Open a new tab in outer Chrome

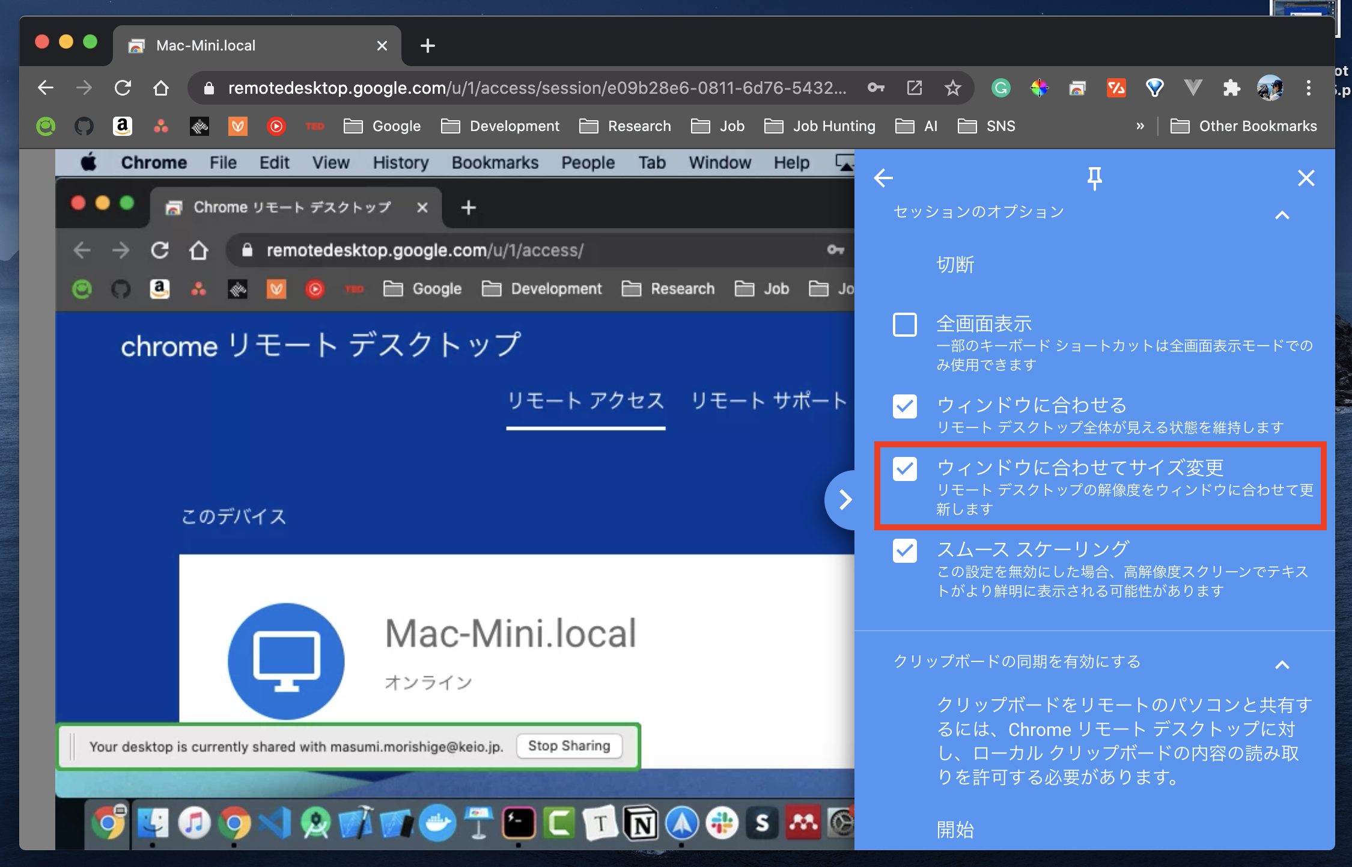point(427,46)
